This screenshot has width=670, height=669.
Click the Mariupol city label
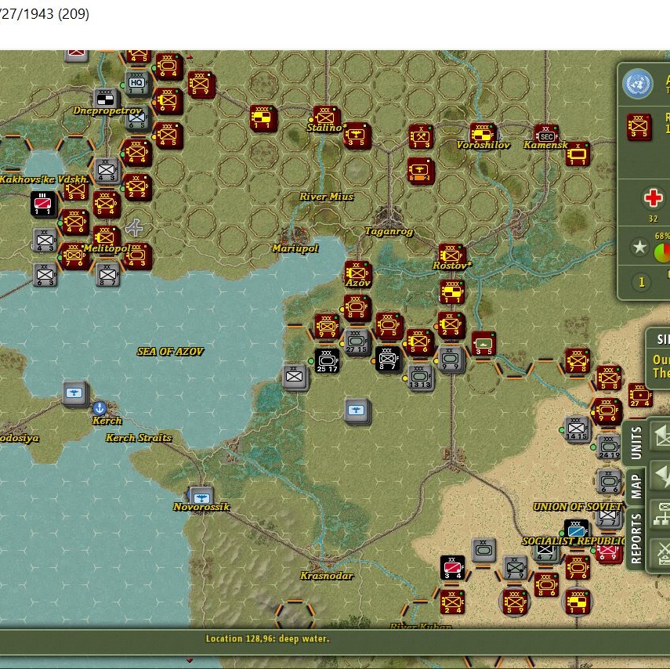pos(295,248)
